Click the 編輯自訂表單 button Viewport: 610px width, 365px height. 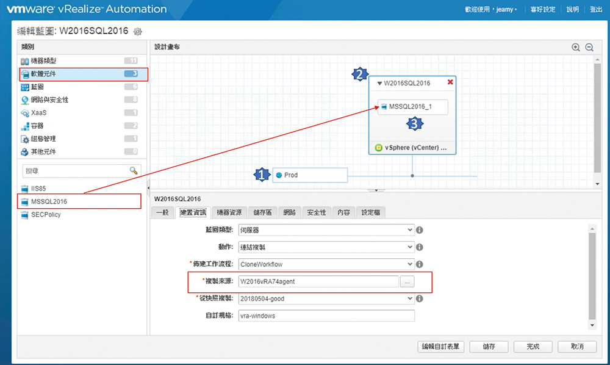click(441, 346)
